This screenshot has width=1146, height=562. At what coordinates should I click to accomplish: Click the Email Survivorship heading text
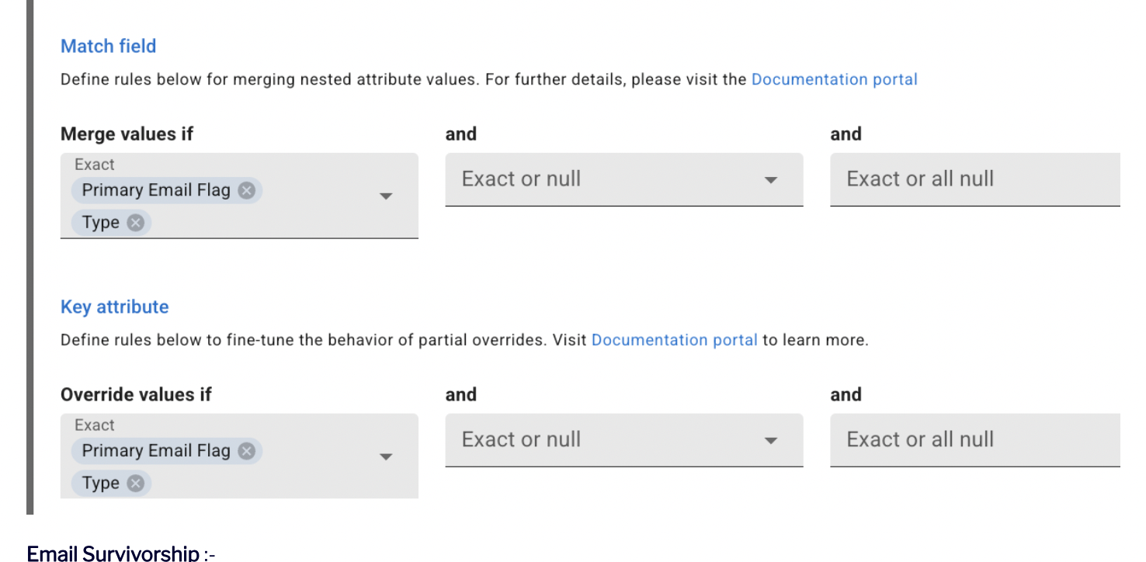113,553
